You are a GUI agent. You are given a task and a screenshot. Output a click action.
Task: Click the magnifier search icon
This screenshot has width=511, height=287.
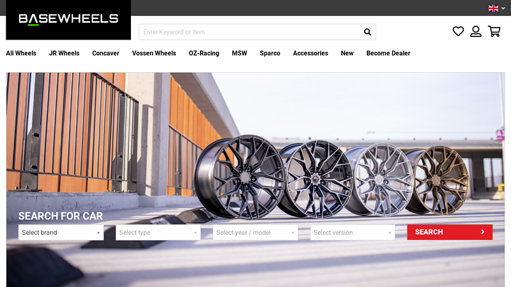pos(367,32)
